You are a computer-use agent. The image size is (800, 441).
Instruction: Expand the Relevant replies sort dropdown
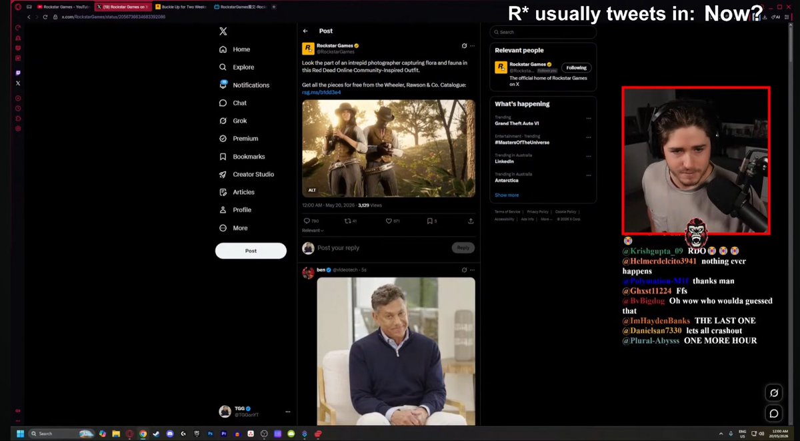pyautogui.click(x=313, y=230)
